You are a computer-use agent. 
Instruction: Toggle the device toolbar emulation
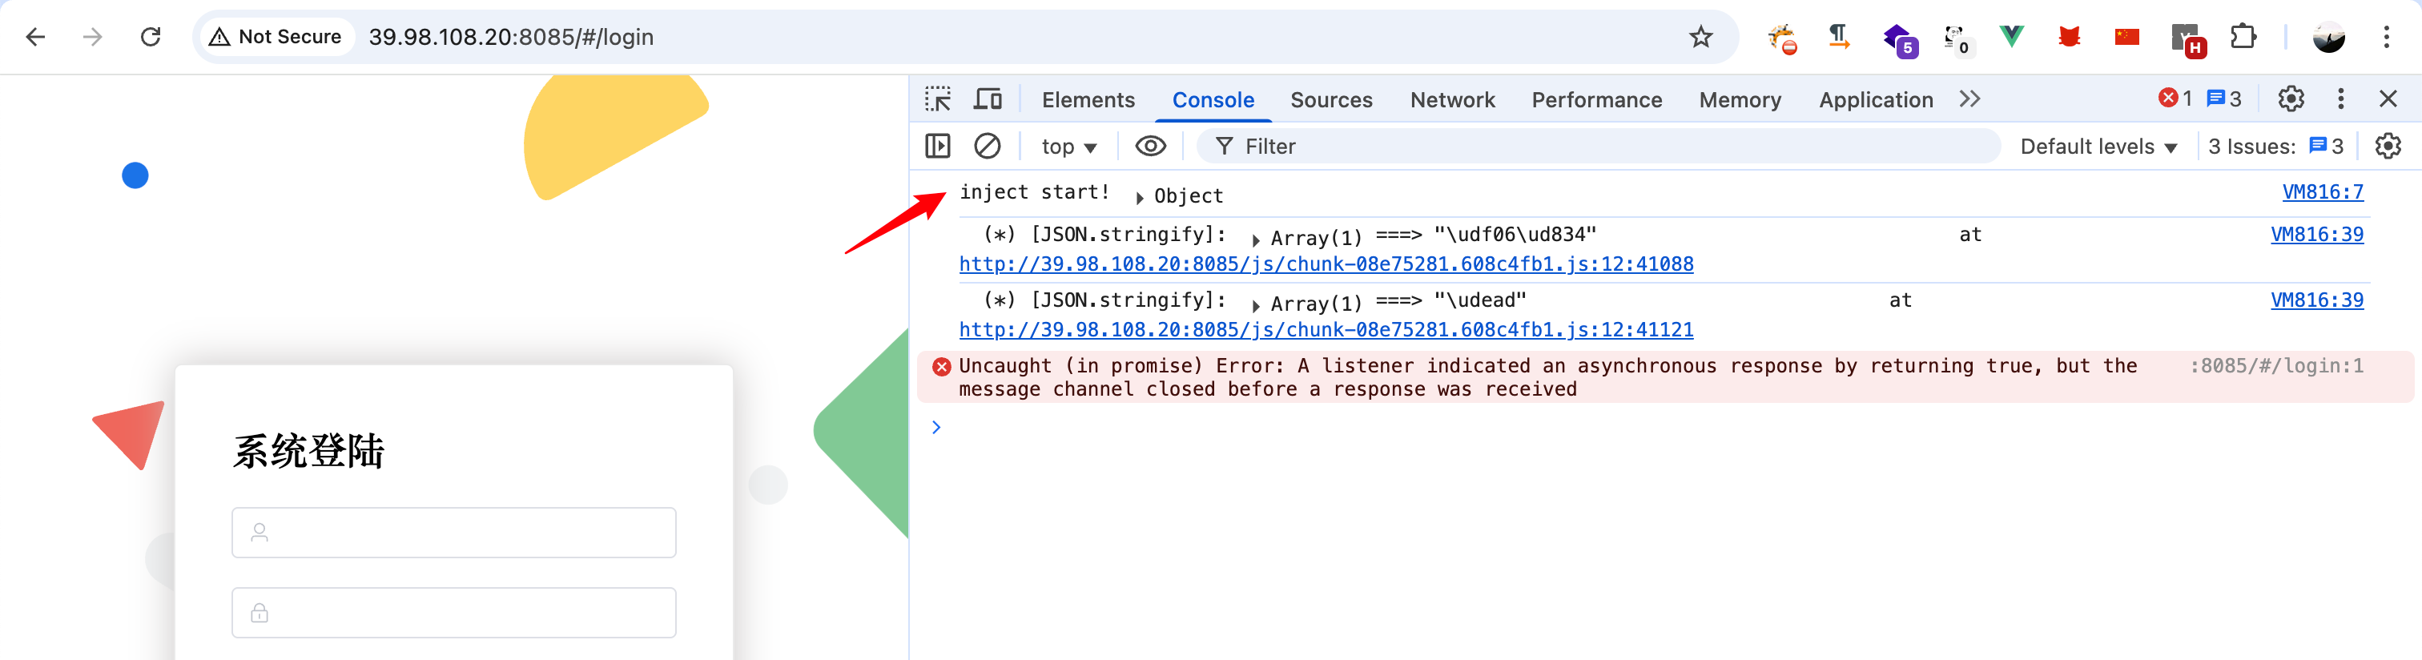988,99
